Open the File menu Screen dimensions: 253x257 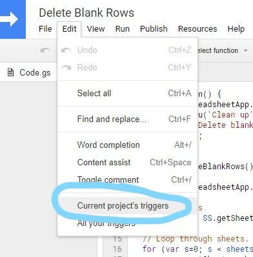(x=45, y=29)
